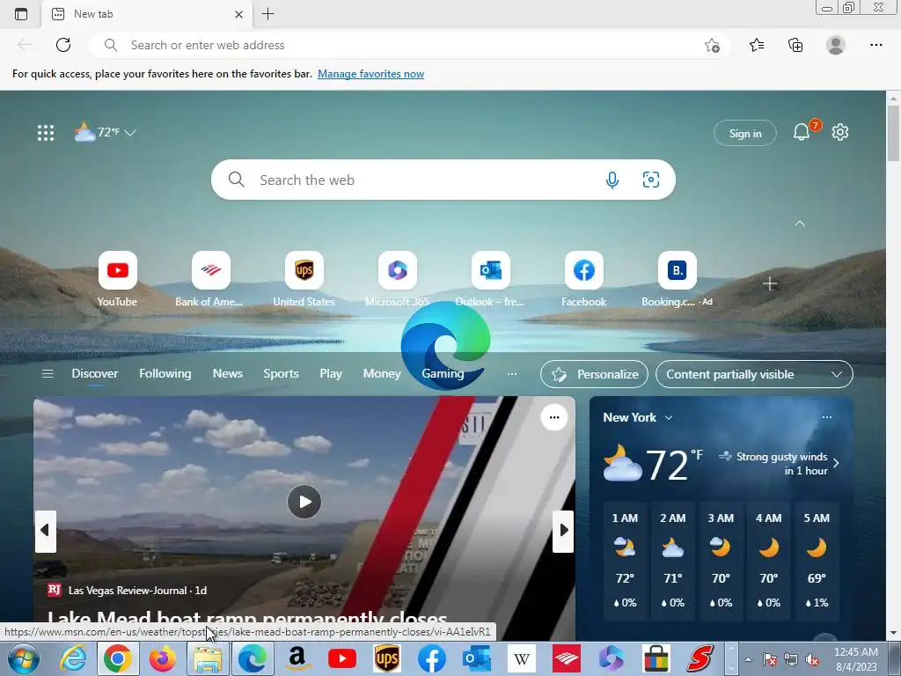901x676 pixels.
Task: Open the Collections icon
Action: (x=795, y=45)
